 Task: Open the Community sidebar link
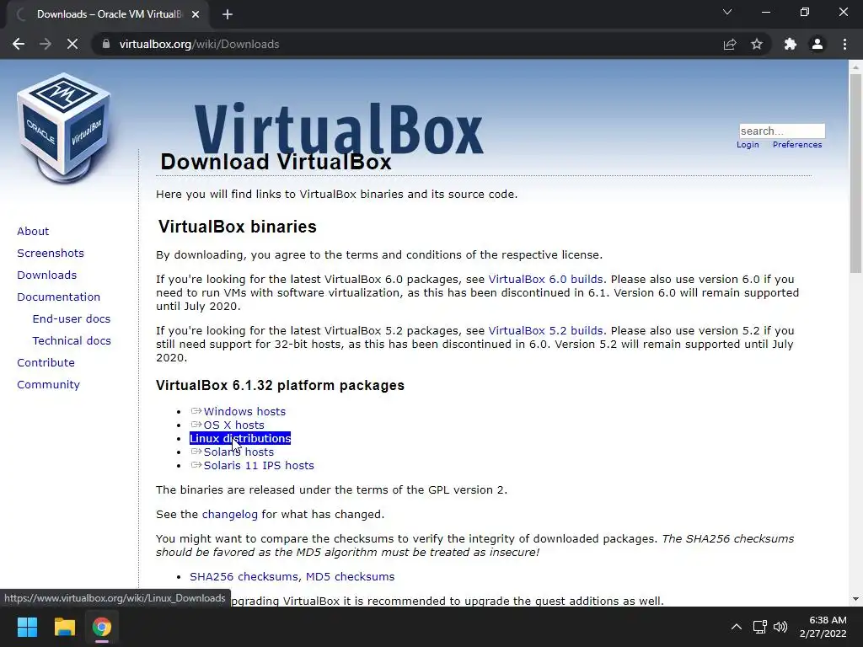[48, 384]
